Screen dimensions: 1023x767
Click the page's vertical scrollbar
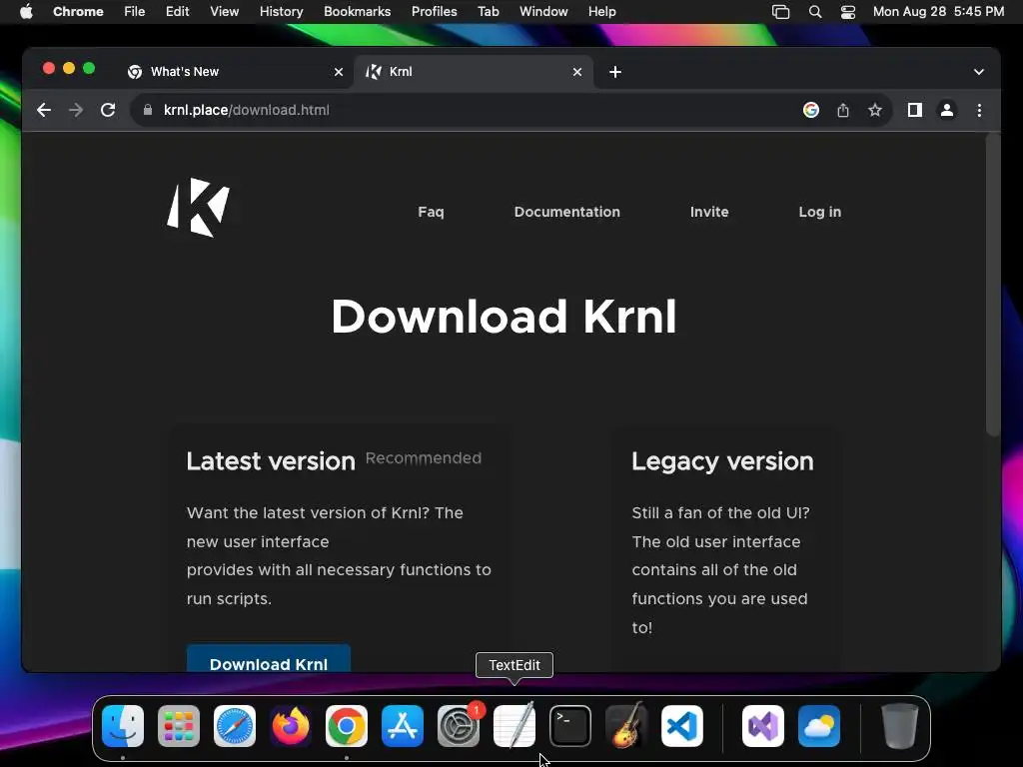[x=993, y=285]
